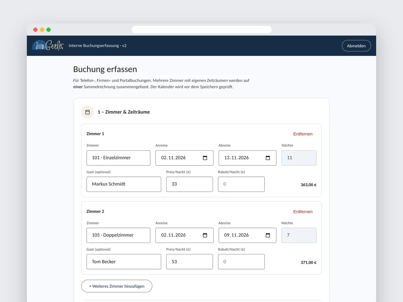This screenshot has height=302, width=403.
Task: Click the calendar icon beside Zimmer & Zeiträume
Action: [87, 112]
